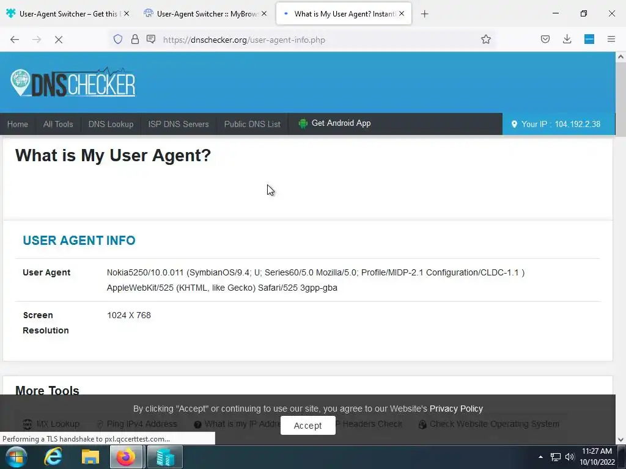Image resolution: width=626 pixels, height=469 pixels.
Task: Click the vertical scrollbar thumb
Action: tap(621, 100)
